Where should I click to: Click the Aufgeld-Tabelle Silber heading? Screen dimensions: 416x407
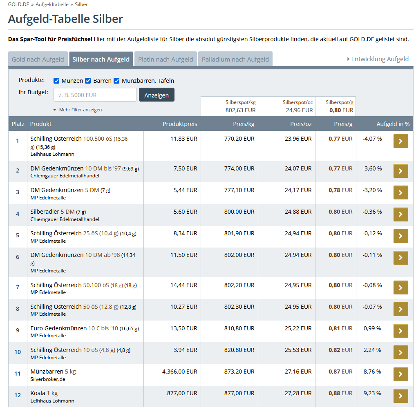pyautogui.click(x=65, y=19)
